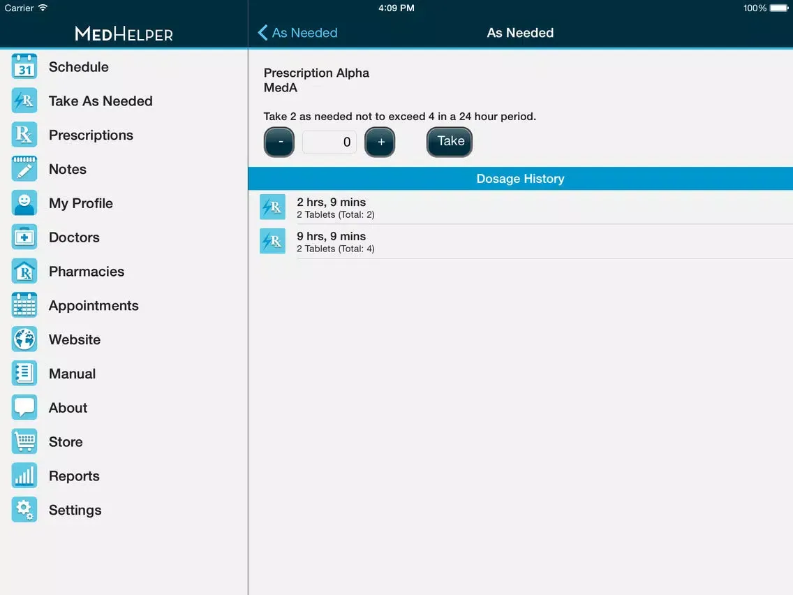Tap the Take button
This screenshot has width=793, height=595.
(450, 142)
